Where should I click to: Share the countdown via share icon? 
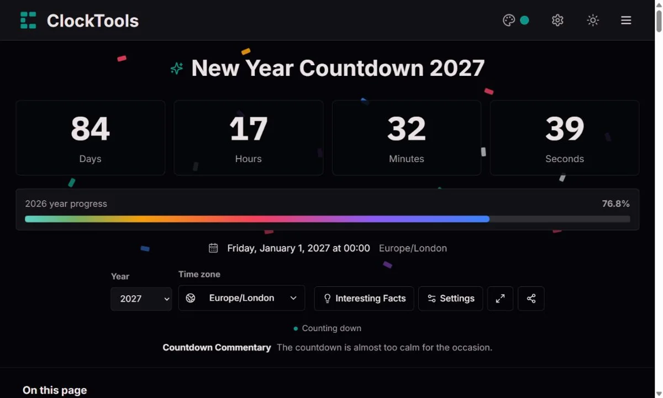click(531, 298)
